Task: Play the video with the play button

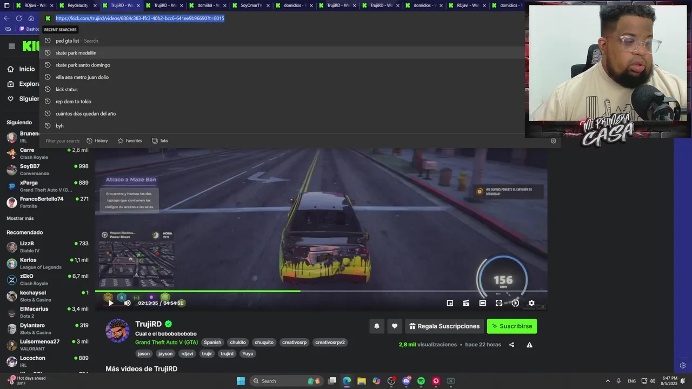Action: click(x=111, y=303)
